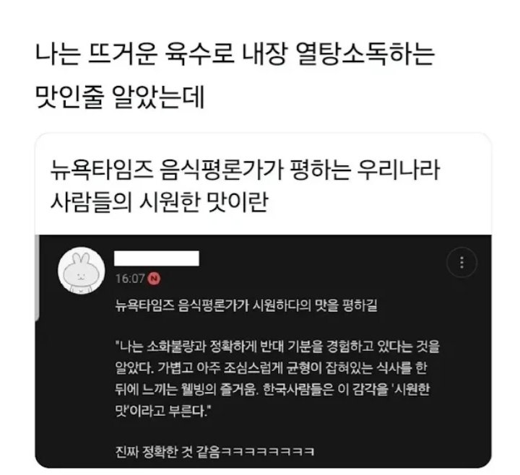Click the quote line starting '"나는 소화불량과'
The height and width of the screenshot is (475, 520).
(x=277, y=346)
